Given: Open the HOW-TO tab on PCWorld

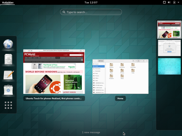Looking at the screenshot, I should [x=35, y=58].
